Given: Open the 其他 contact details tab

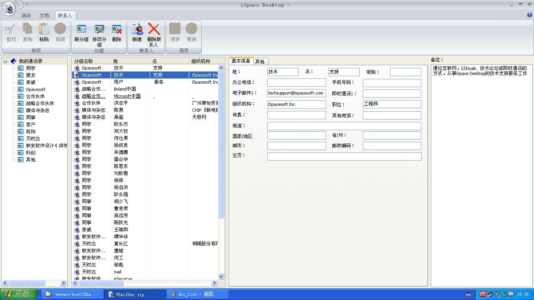Looking at the screenshot, I should click(x=260, y=61).
